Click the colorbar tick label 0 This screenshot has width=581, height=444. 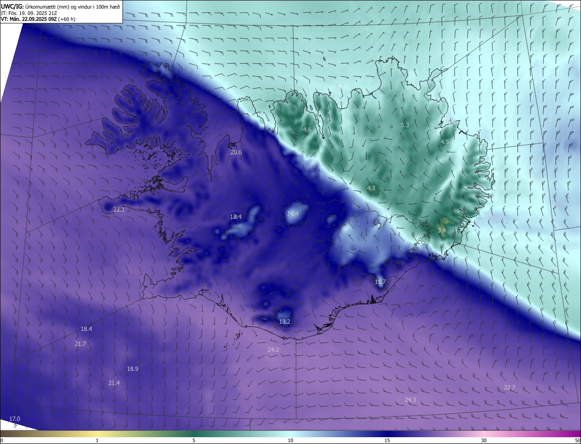coord(2,440)
